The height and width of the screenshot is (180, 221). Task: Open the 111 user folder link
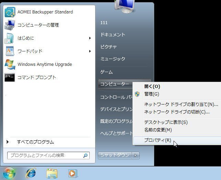point(104,23)
